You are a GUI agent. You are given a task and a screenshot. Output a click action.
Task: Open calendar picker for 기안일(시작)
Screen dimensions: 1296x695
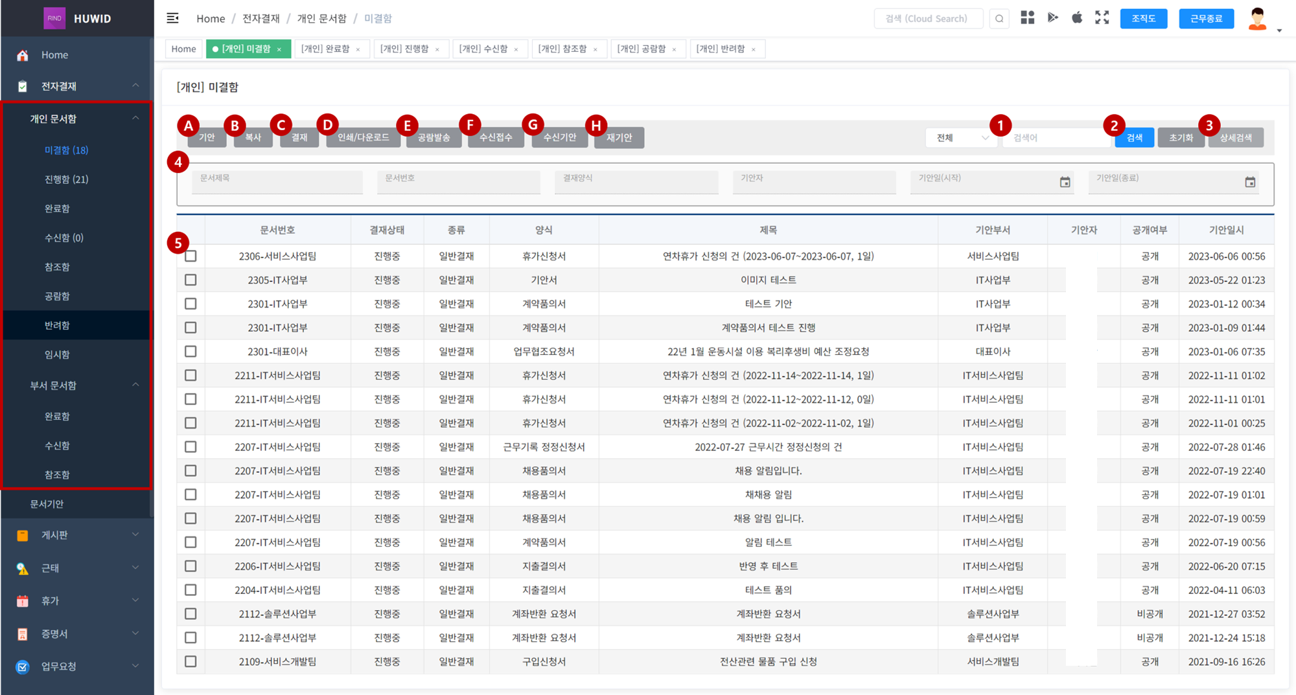click(x=1065, y=183)
